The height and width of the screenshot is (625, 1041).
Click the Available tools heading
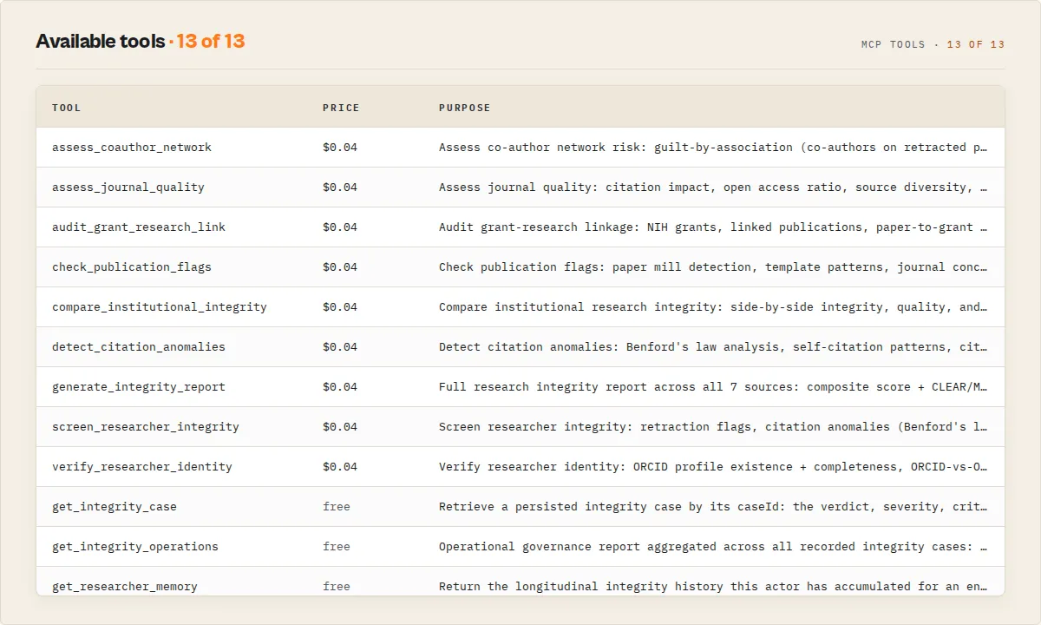pyautogui.click(x=101, y=41)
